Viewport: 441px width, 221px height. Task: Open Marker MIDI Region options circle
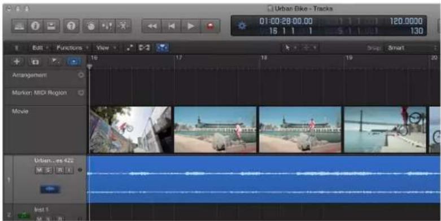81,93
